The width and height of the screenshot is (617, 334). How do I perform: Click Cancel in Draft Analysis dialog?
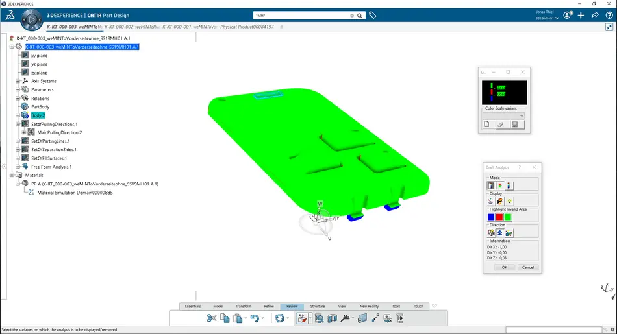527,267
